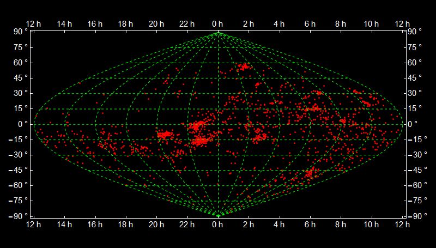Select the "18 h" tick label along the top
The height and width of the screenshot is (248, 436).
[x=126, y=24]
